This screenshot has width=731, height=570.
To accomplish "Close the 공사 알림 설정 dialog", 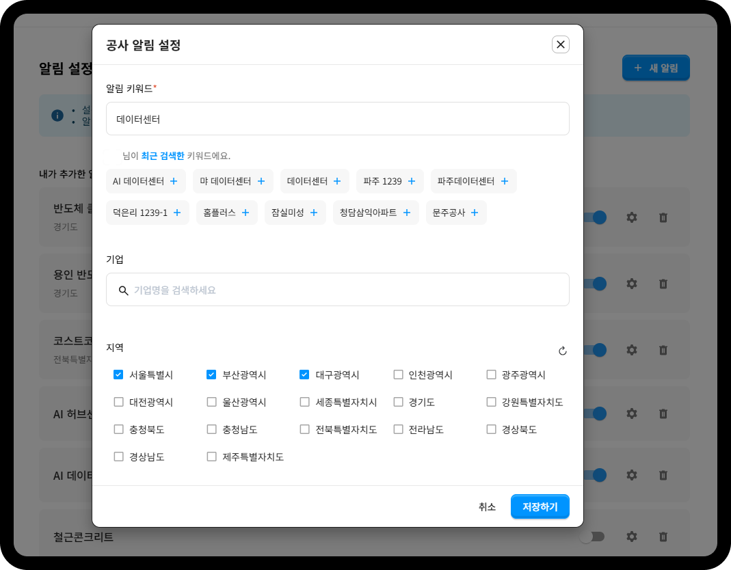I will click(560, 44).
